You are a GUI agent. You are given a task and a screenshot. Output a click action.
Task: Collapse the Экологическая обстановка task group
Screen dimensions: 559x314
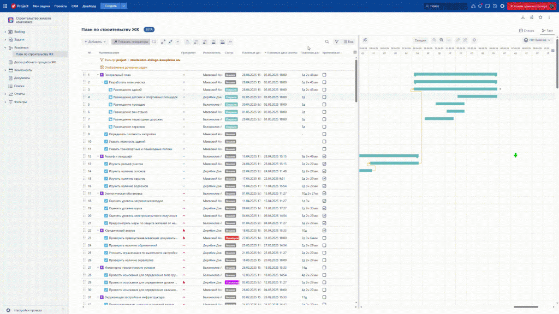[98, 193]
